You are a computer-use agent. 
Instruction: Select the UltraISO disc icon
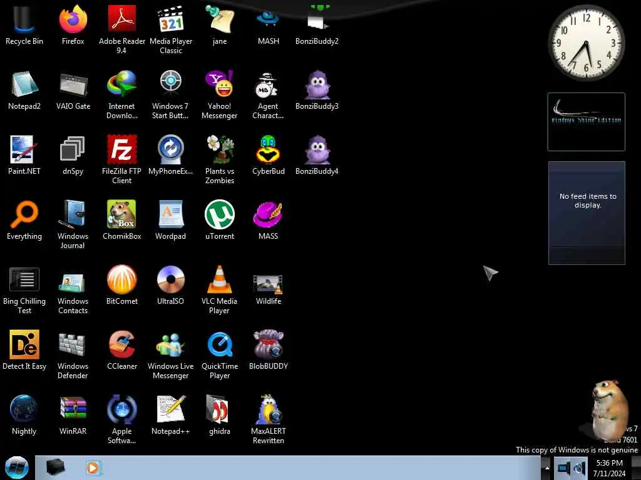pyautogui.click(x=170, y=285)
